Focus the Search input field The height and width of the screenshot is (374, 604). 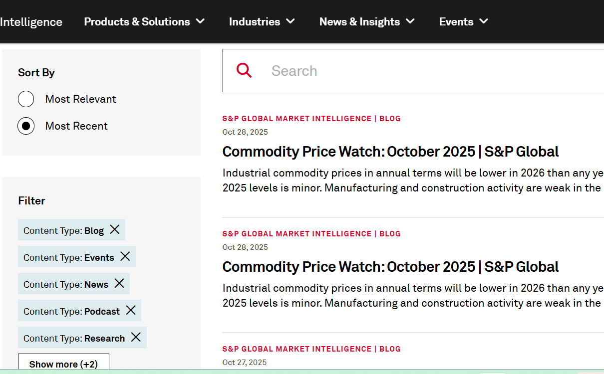[x=429, y=71]
